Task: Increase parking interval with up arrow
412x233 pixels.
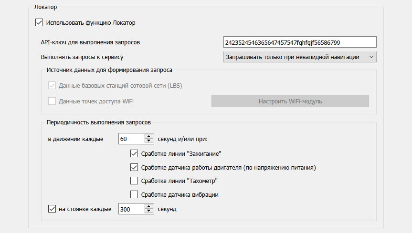Action: click(x=148, y=206)
